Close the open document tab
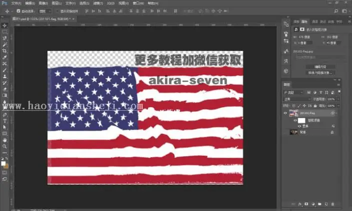Viewport: 352px width, 211px height. pos(73,19)
